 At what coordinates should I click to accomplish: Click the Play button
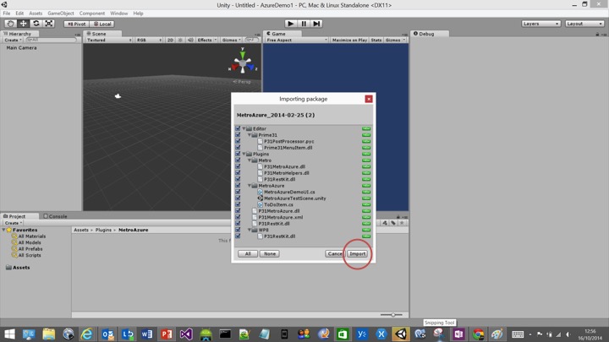click(x=290, y=24)
